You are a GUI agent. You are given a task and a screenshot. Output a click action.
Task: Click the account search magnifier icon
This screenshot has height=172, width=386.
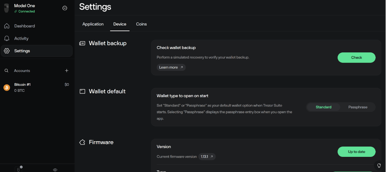coord(6,71)
